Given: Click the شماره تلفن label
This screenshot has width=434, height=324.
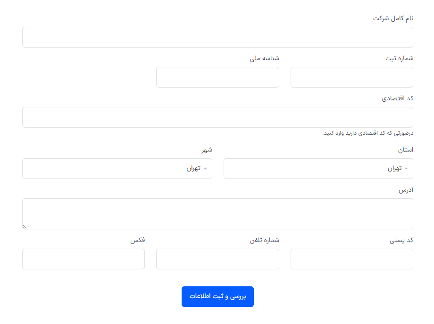Looking at the screenshot, I should [x=264, y=240].
